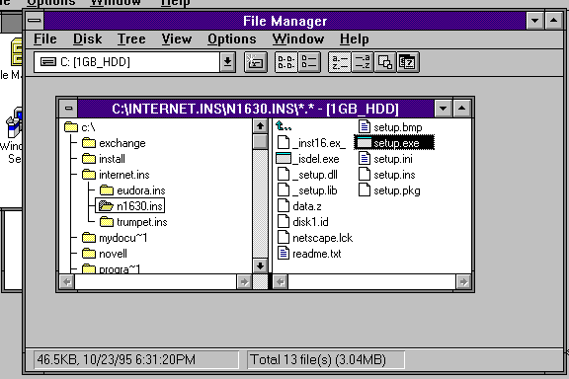Click the tree pane vertical scroll thumb

click(260, 142)
